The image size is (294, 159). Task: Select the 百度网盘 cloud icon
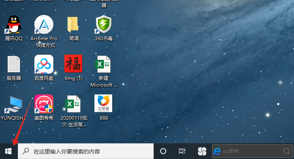point(44,64)
